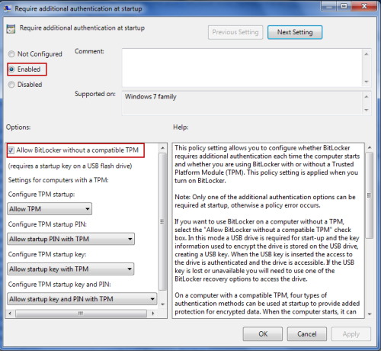Click the Help text scroll-down arrow
381x351 pixels.
370,314
